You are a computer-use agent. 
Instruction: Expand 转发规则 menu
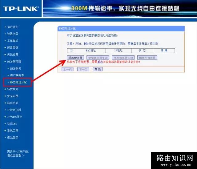pyautogui.click(x=13, y=89)
